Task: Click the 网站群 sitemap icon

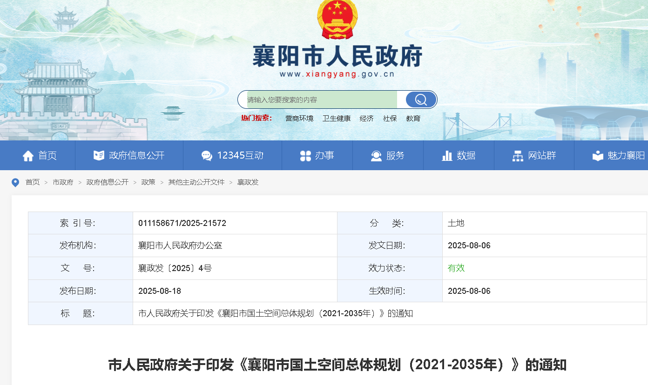Action: tap(518, 156)
